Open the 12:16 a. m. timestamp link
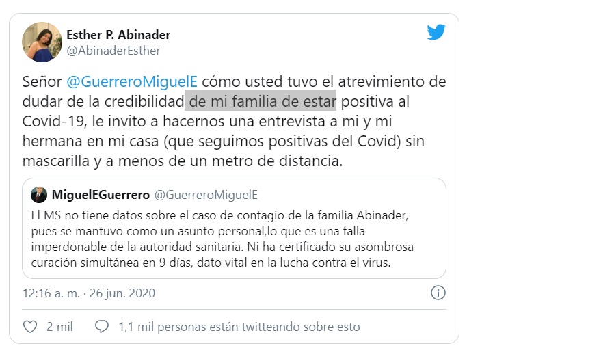The image size is (601, 348). click(x=89, y=293)
